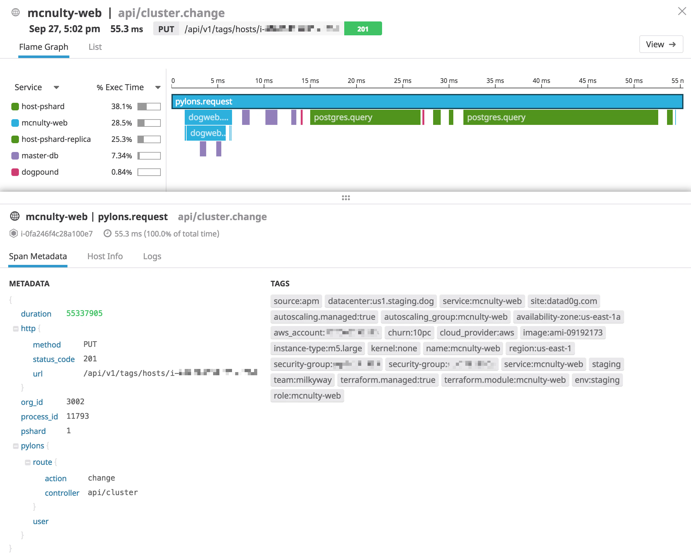The image size is (691, 555).
Task: Grab the panel divider handle dots
Action: 345,198
